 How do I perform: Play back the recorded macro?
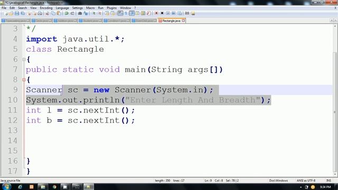[x=168, y=13]
